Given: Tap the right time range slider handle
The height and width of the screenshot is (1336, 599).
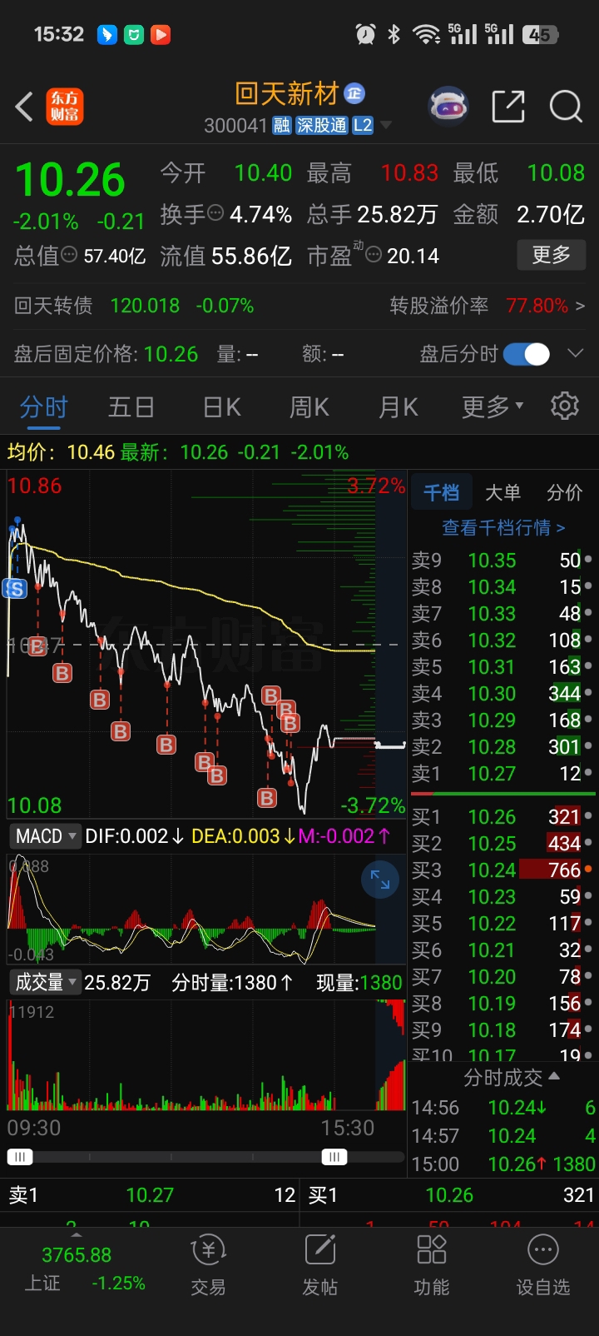Looking at the screenshot, I should click(x=334, y=1157).
